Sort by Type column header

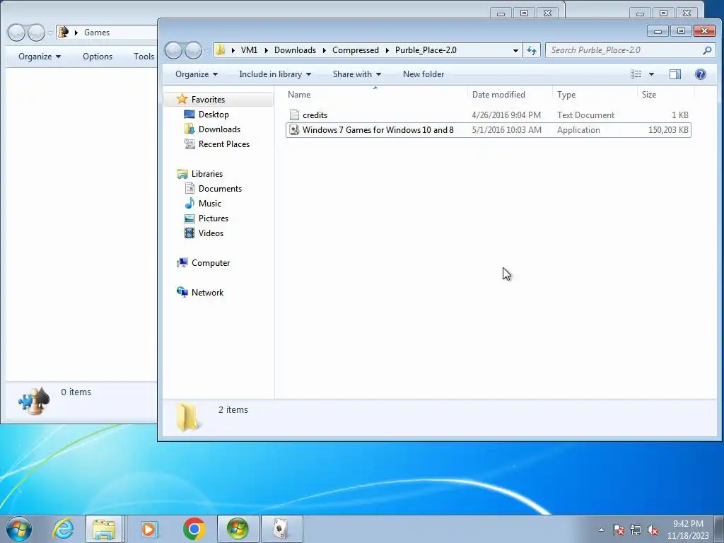595,95
